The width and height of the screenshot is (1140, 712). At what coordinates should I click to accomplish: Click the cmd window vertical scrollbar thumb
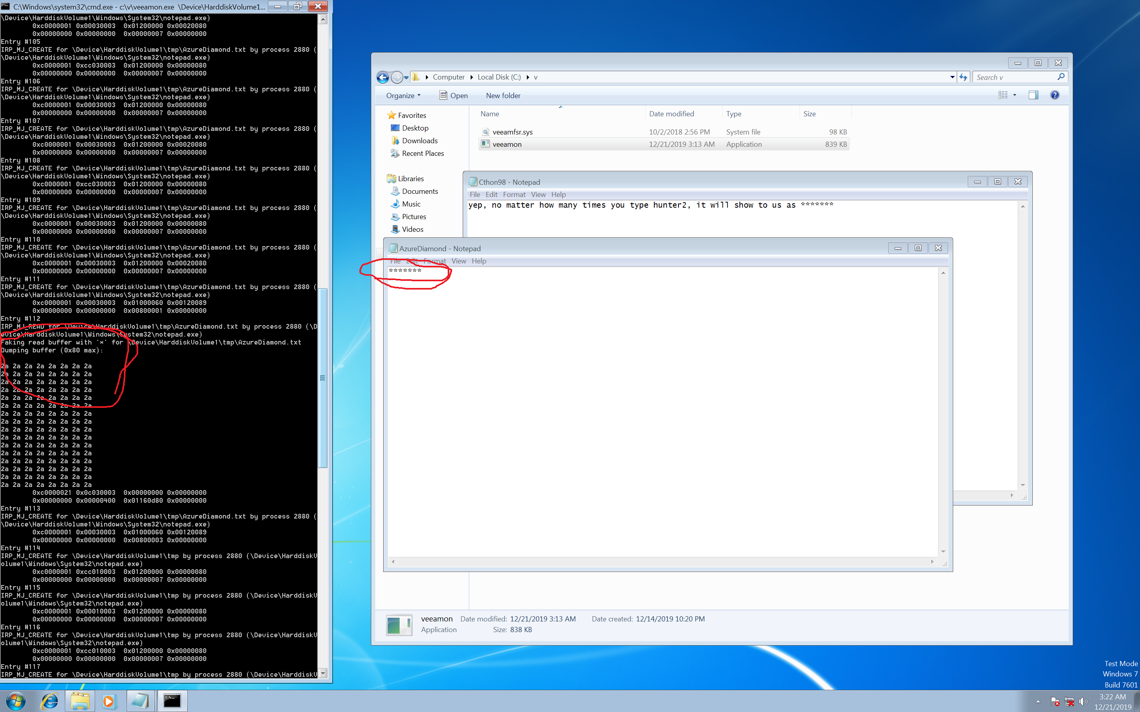pyautogui.click(x=323, y=378)
